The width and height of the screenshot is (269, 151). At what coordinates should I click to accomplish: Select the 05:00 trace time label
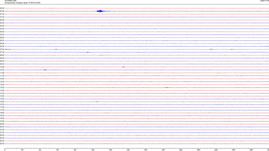coord(2,37)
